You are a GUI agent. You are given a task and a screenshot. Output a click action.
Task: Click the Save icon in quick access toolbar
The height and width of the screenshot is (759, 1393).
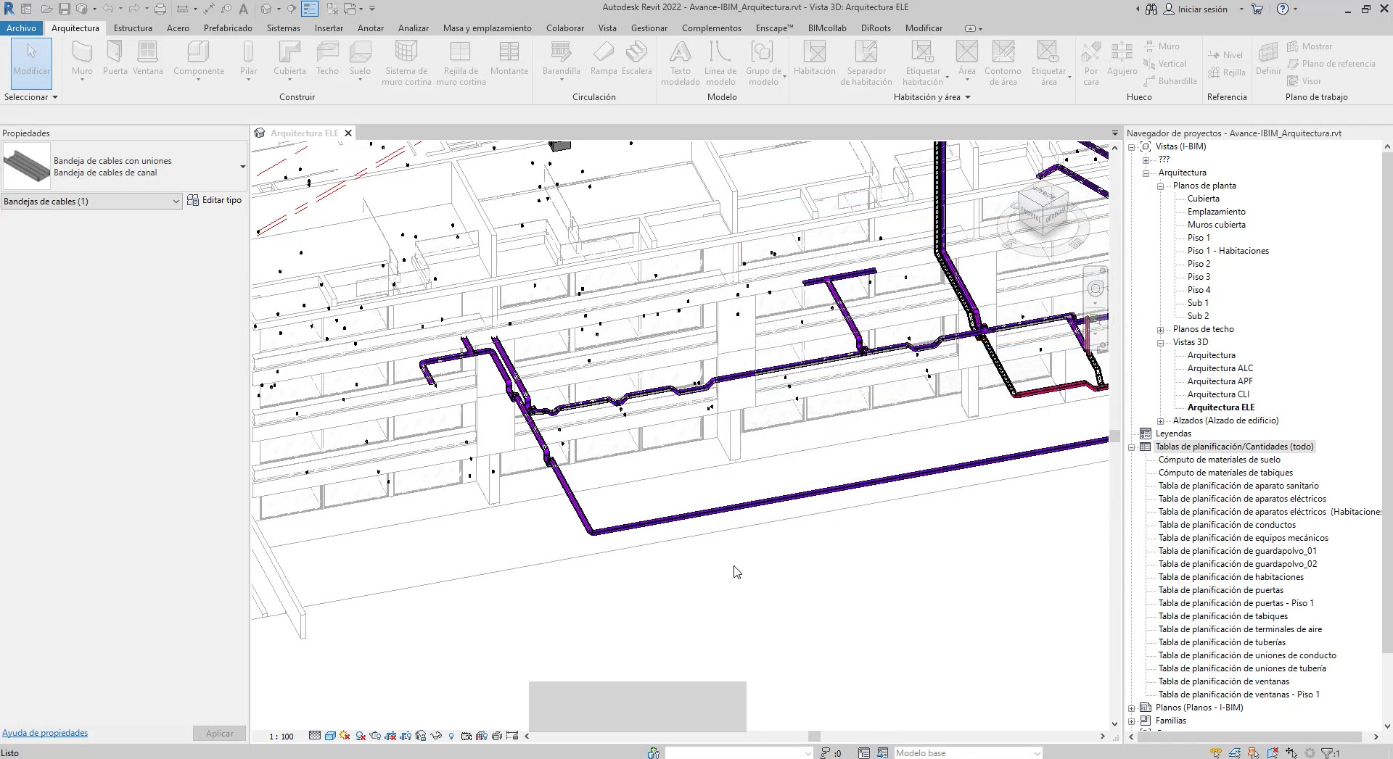65,9
